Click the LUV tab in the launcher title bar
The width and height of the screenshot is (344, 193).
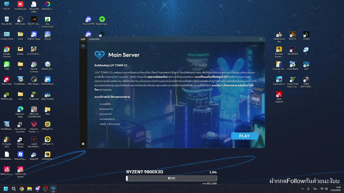click(83, 39)
